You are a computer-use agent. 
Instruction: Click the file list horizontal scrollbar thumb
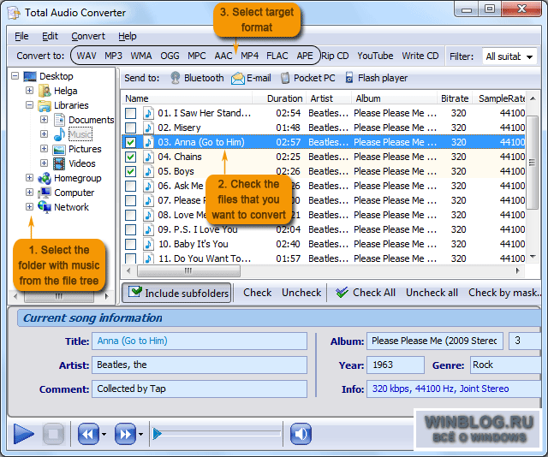(x=188, y=270)
